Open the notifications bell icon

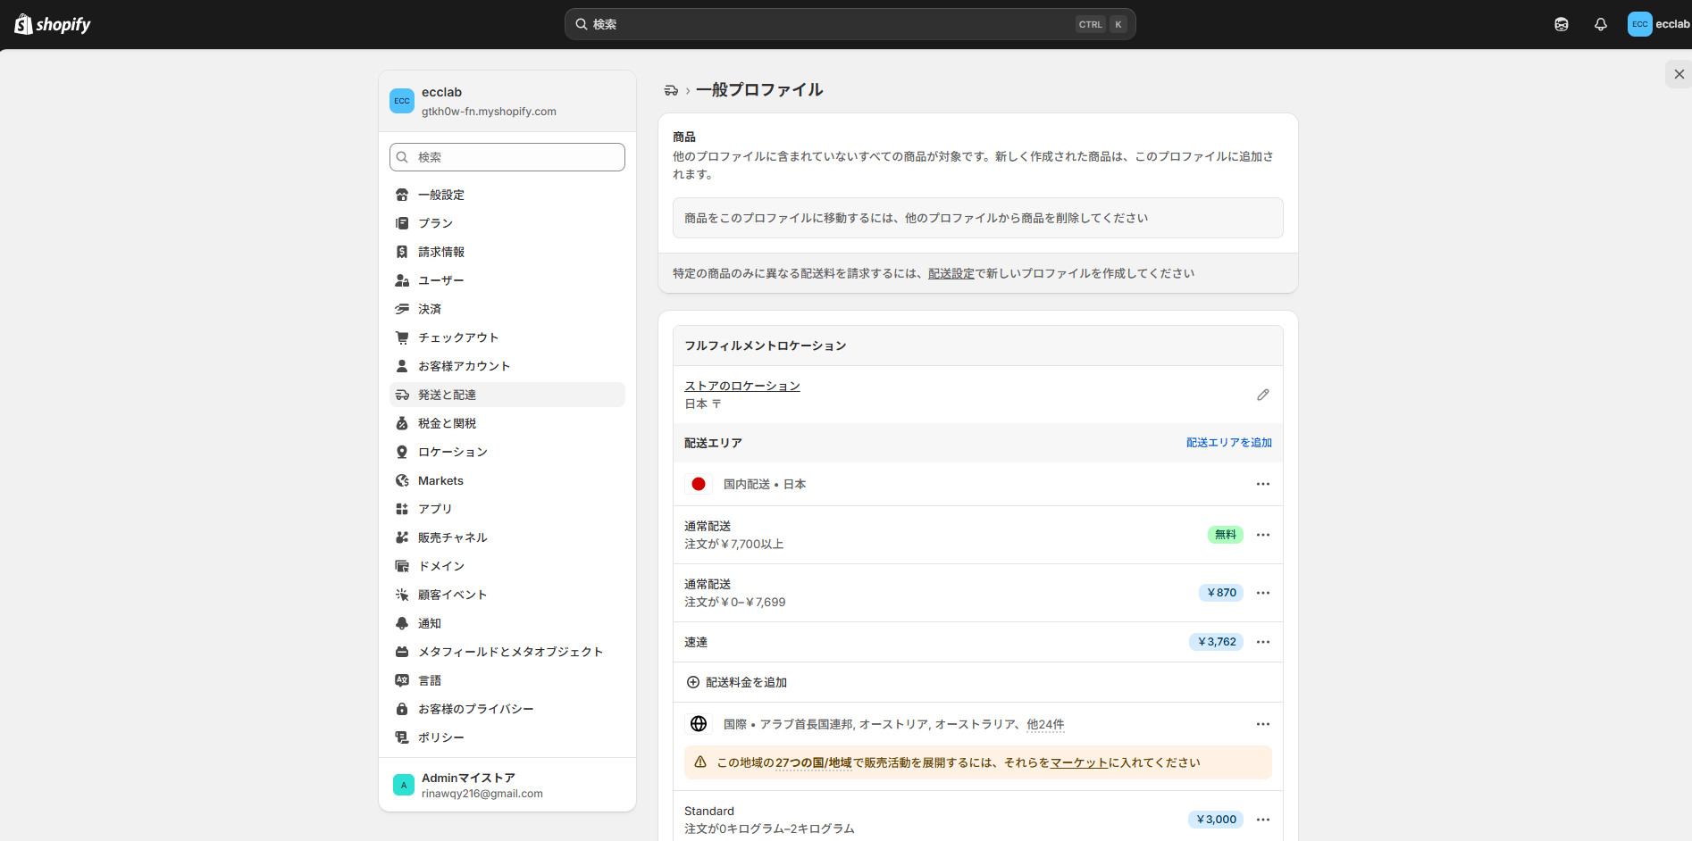(x=1600, y=25)
